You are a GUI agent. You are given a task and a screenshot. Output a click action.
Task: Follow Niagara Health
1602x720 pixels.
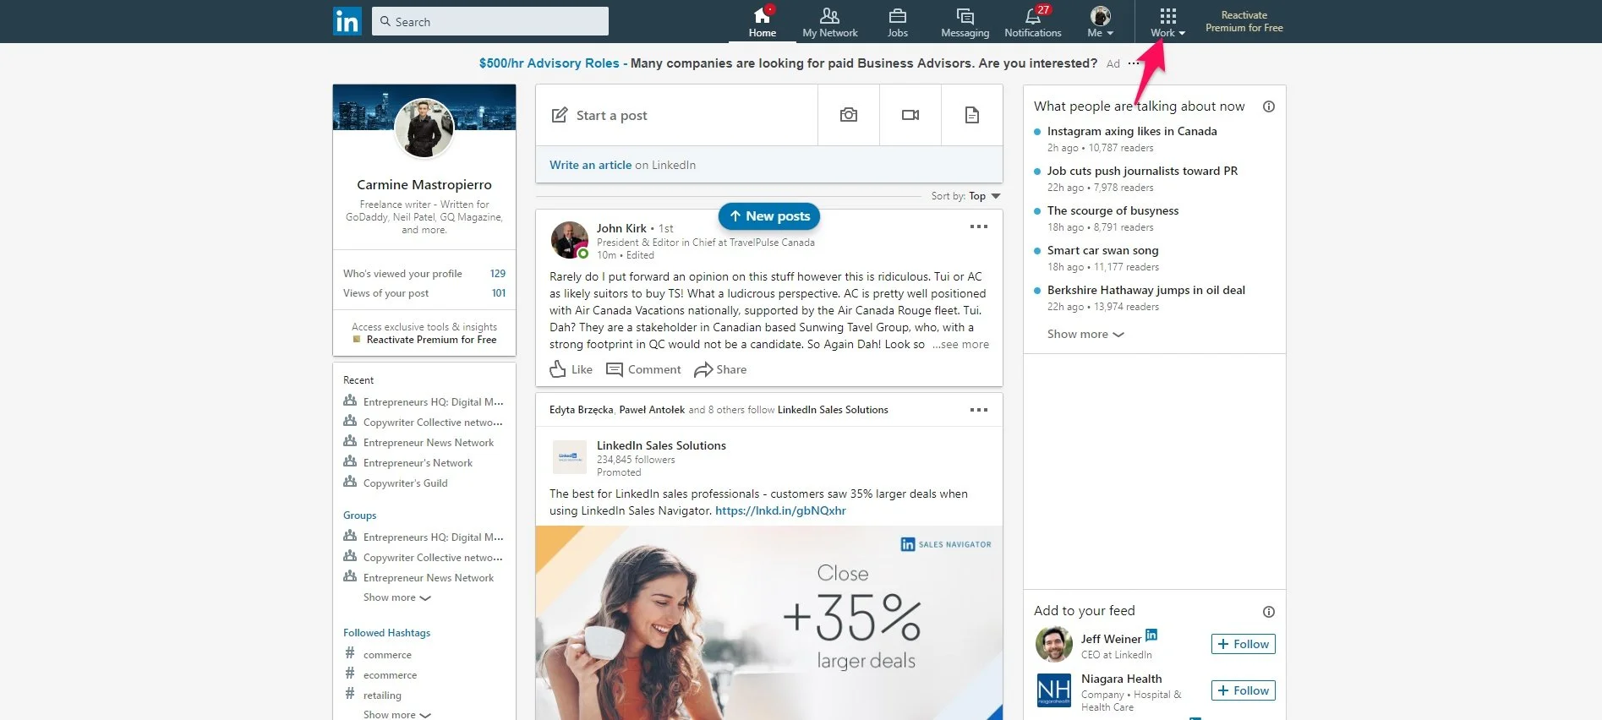click(x=1243, y=690)
